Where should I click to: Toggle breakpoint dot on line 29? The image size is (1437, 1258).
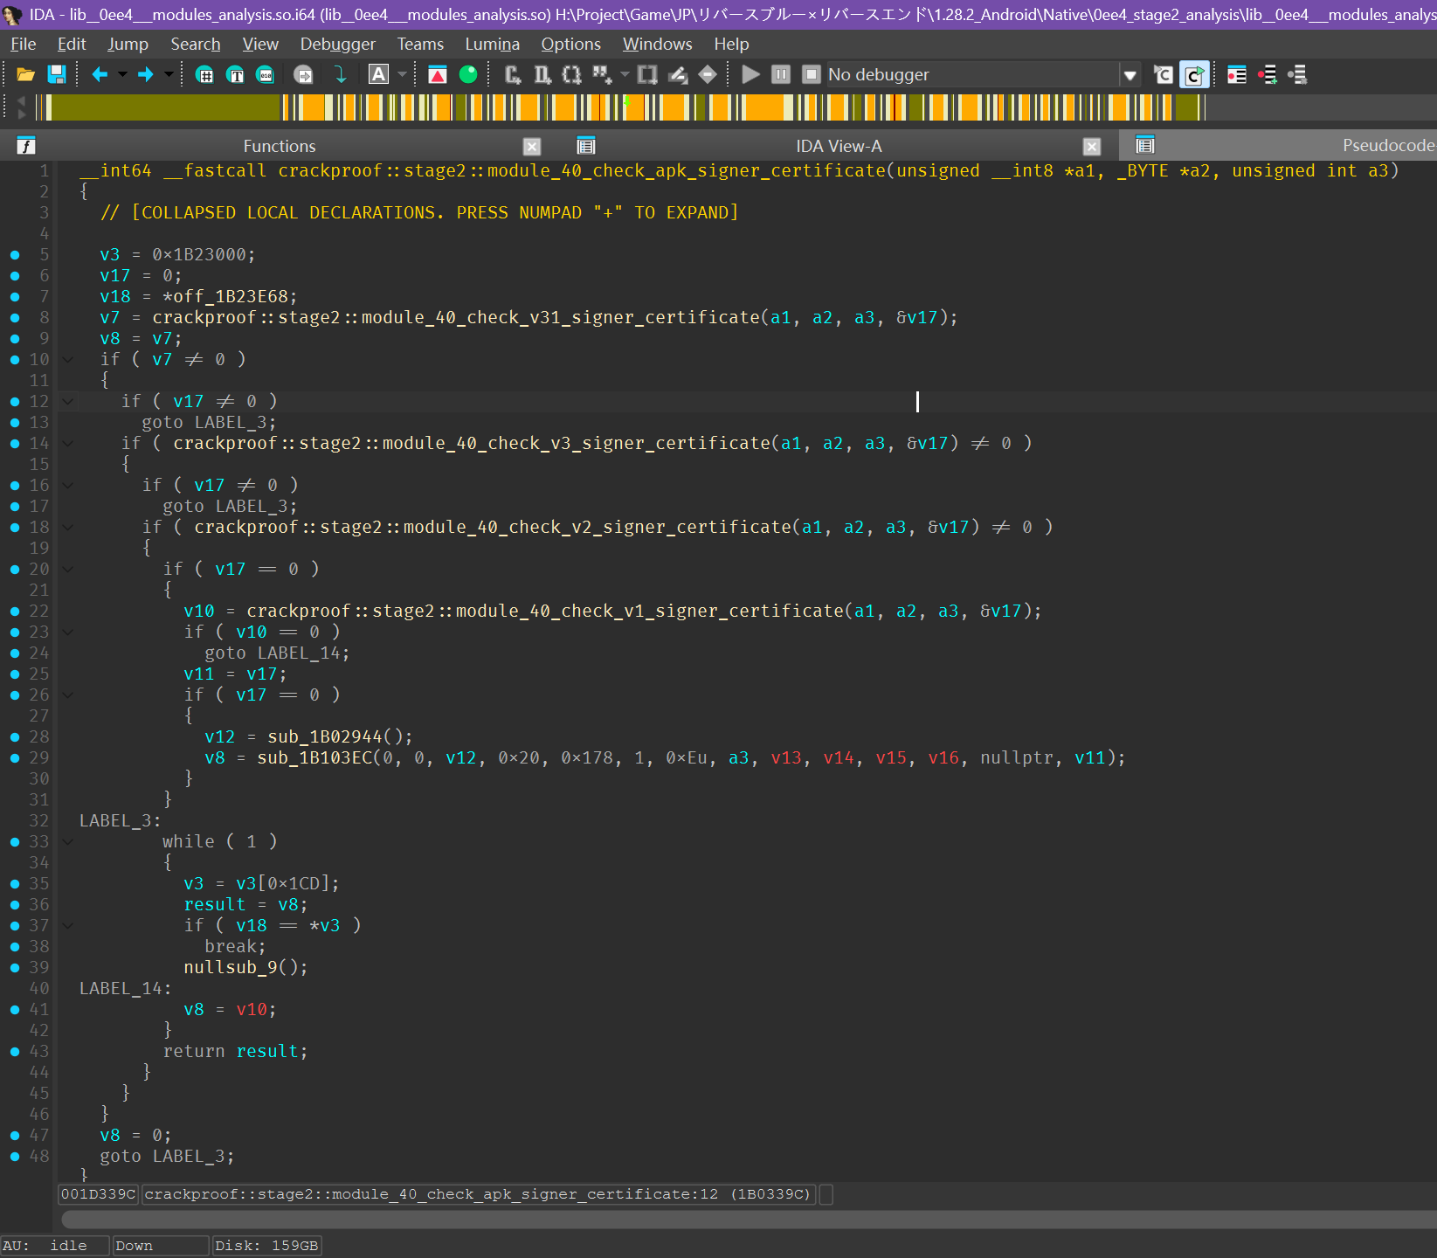click(15, 758)
